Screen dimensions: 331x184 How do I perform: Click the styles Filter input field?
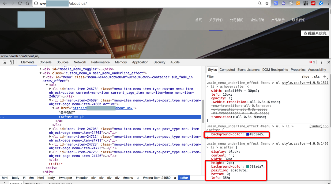pyautogui.click(x=252, y=77)
